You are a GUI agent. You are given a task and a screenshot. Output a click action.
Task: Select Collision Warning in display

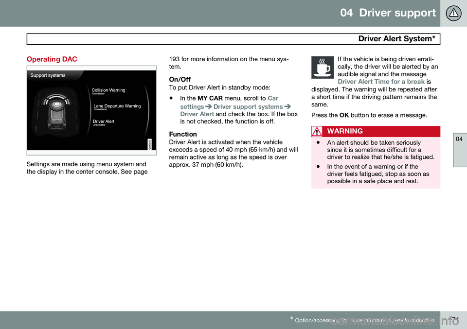[x=108, y=90]
